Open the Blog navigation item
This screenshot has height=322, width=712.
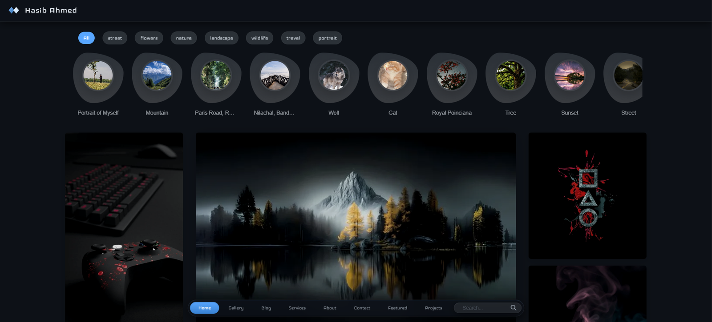click(266, 308)
